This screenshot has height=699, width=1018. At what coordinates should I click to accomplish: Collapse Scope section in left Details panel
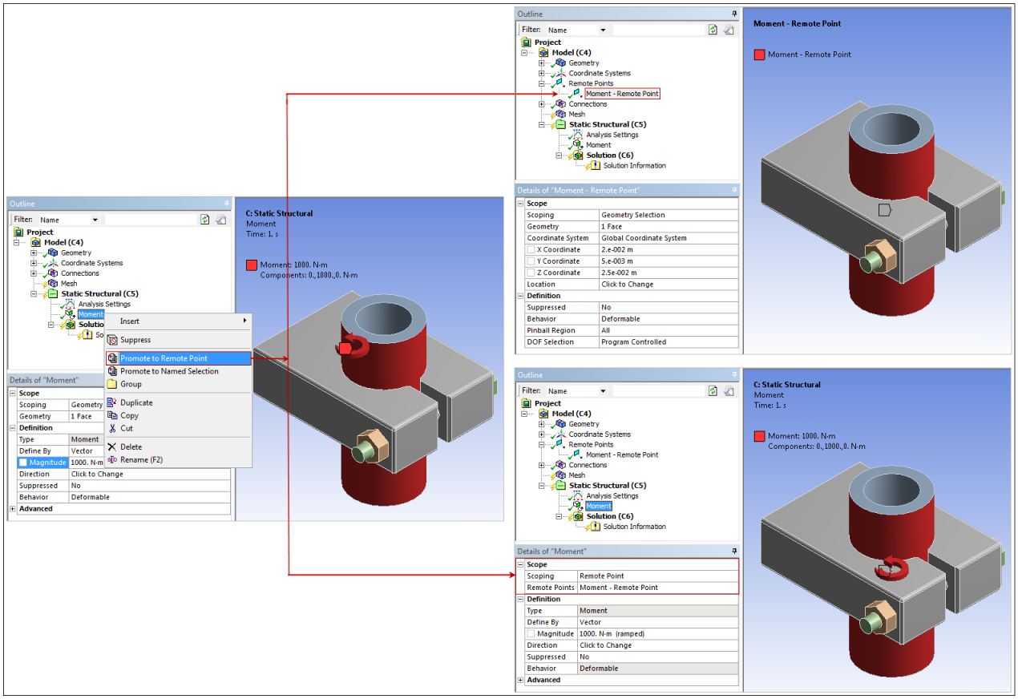pyautogui.click(x=13, y=394)
